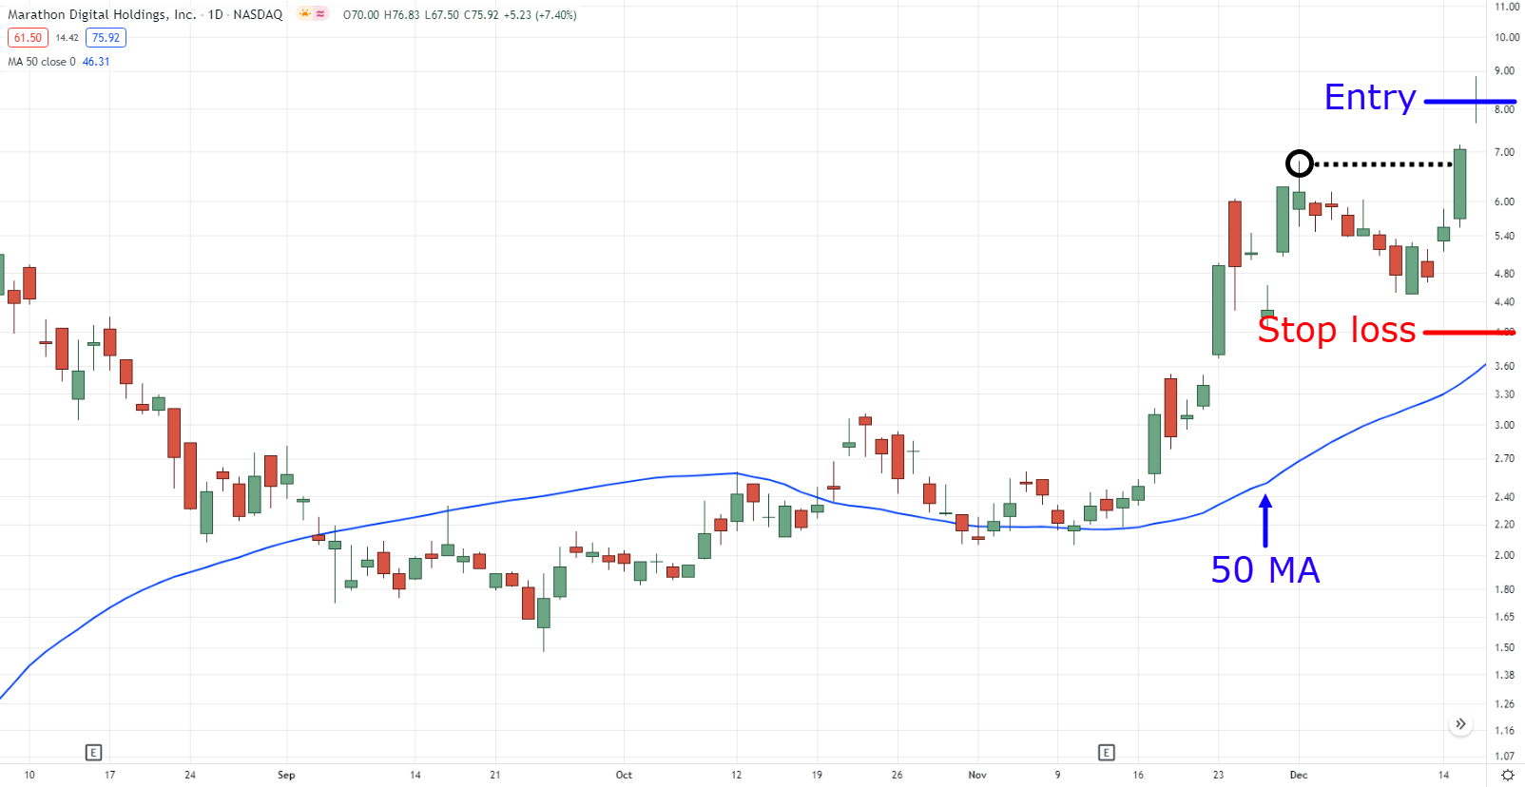The image size is (1525, 787).
Task: Click the scroll-to-latest-bar double arrow icon
Action: click(1460, 724)
